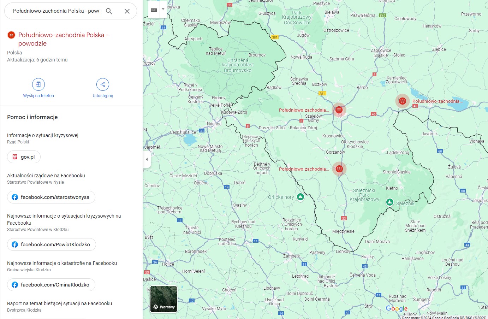The width and height of the screenshot is (488, 319).
Task: Click the search magnifier icon
Action: [109, 11]
